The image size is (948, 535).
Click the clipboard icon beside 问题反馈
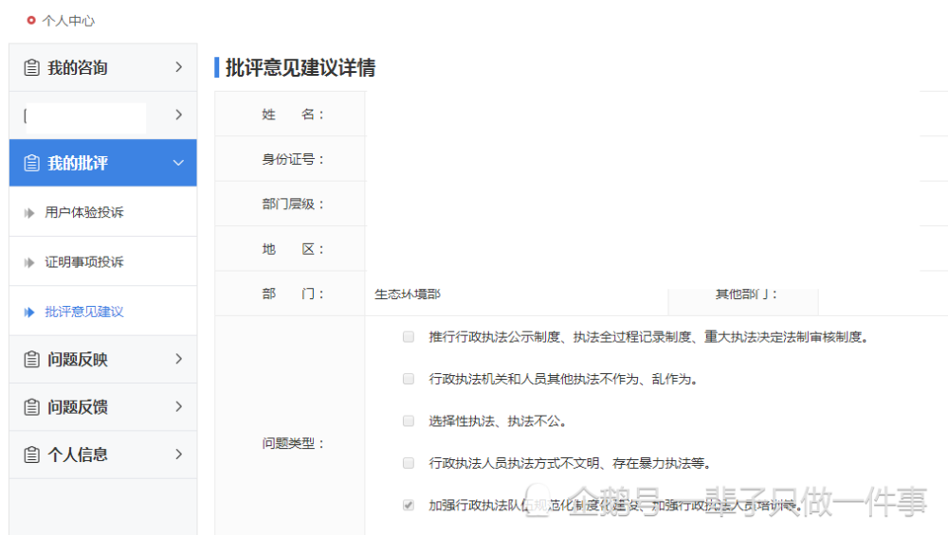coord(31,407)
